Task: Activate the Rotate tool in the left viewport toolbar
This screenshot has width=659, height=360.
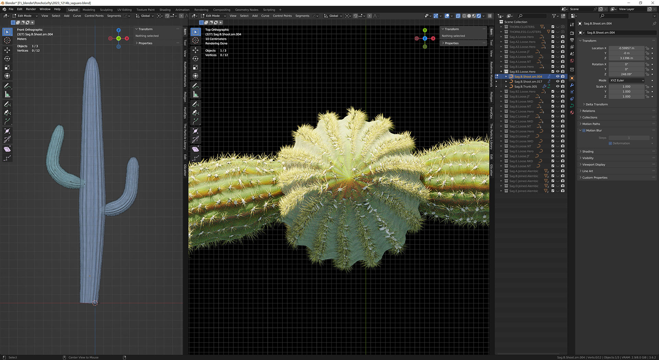Action: pyautogui.click(x=7, y=59)
